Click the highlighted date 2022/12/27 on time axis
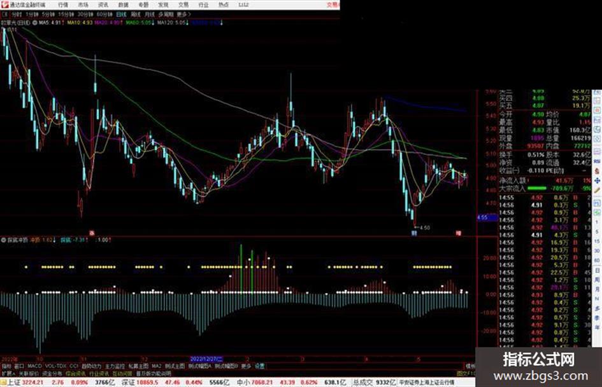Screen dimensions: 602x387 click(x=206, y=359)
